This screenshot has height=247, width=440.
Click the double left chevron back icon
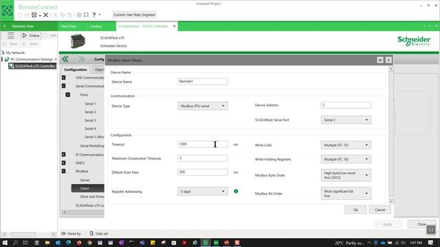coord(65,59)
